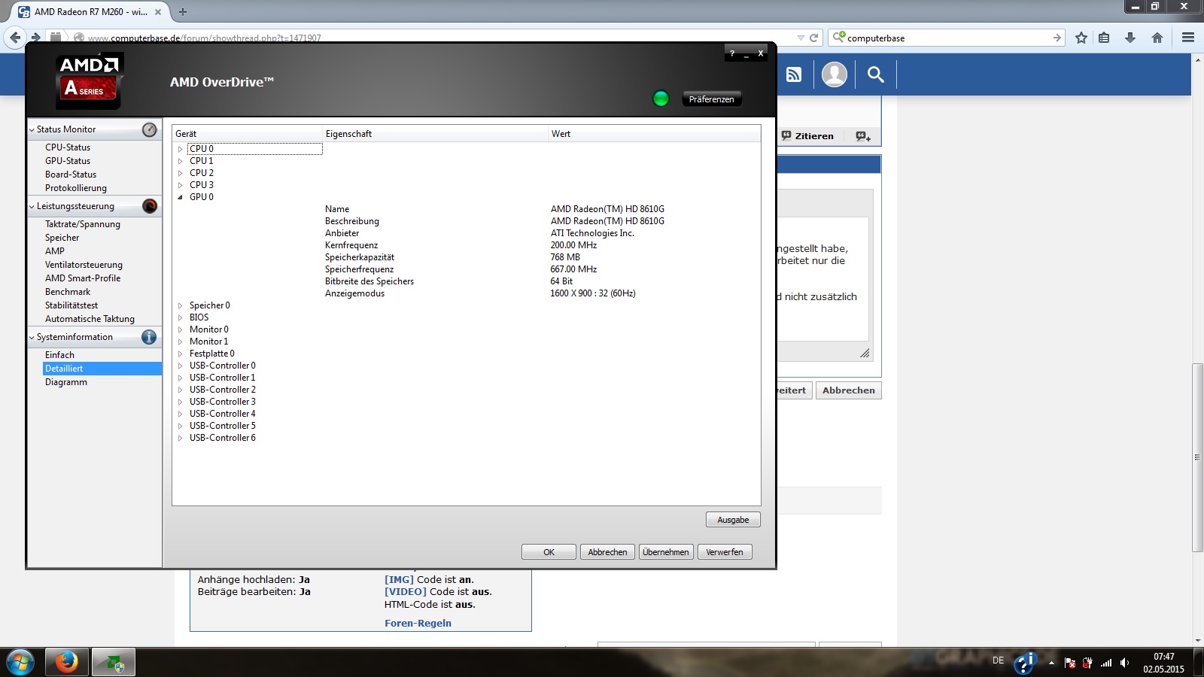Open the CPU-Status page

pyautogui.click(x=68, y=147)
